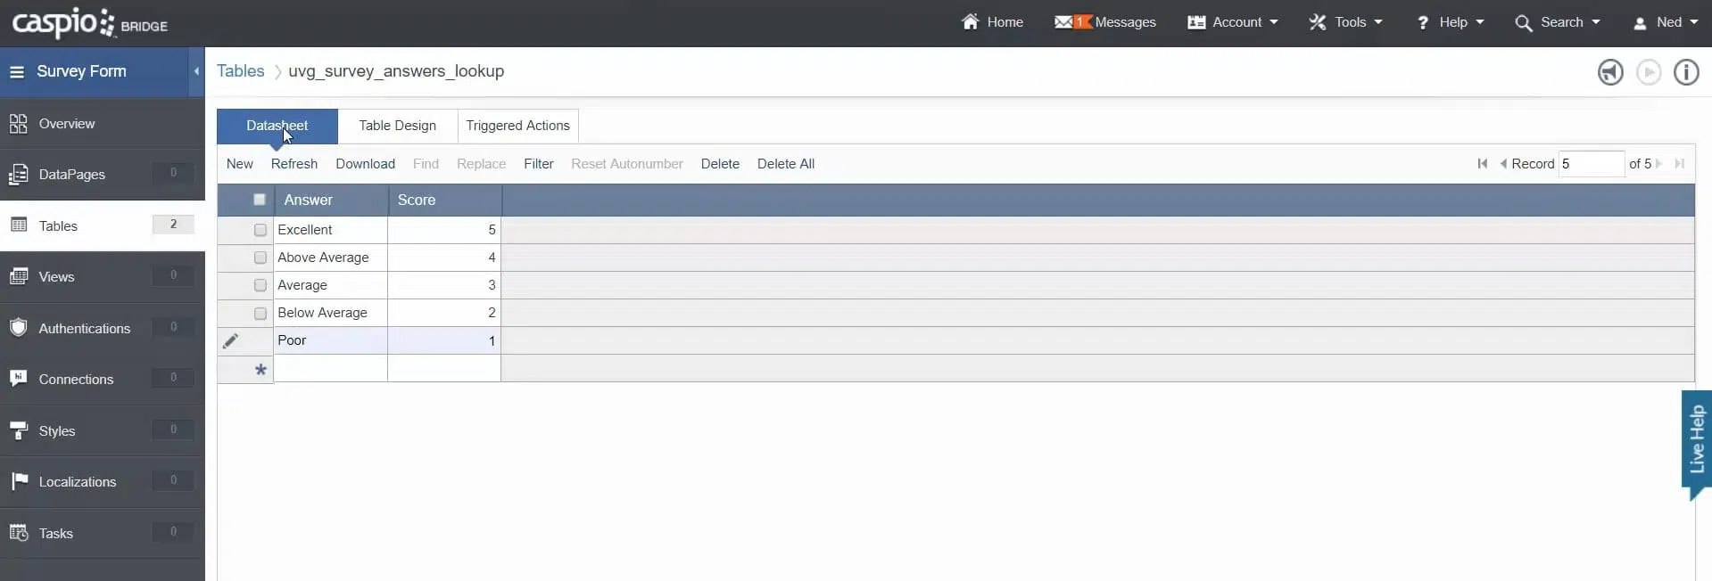This screenshot has width=1712, height=581.
Task: Toggle the select-all checkbox in header
Action: [260, 200]
